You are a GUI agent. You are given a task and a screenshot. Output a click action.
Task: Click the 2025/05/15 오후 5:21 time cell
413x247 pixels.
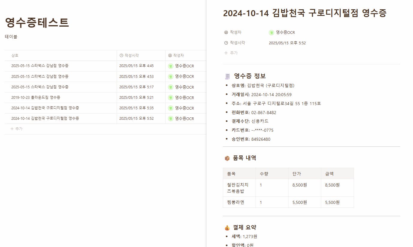click(141, 97)
